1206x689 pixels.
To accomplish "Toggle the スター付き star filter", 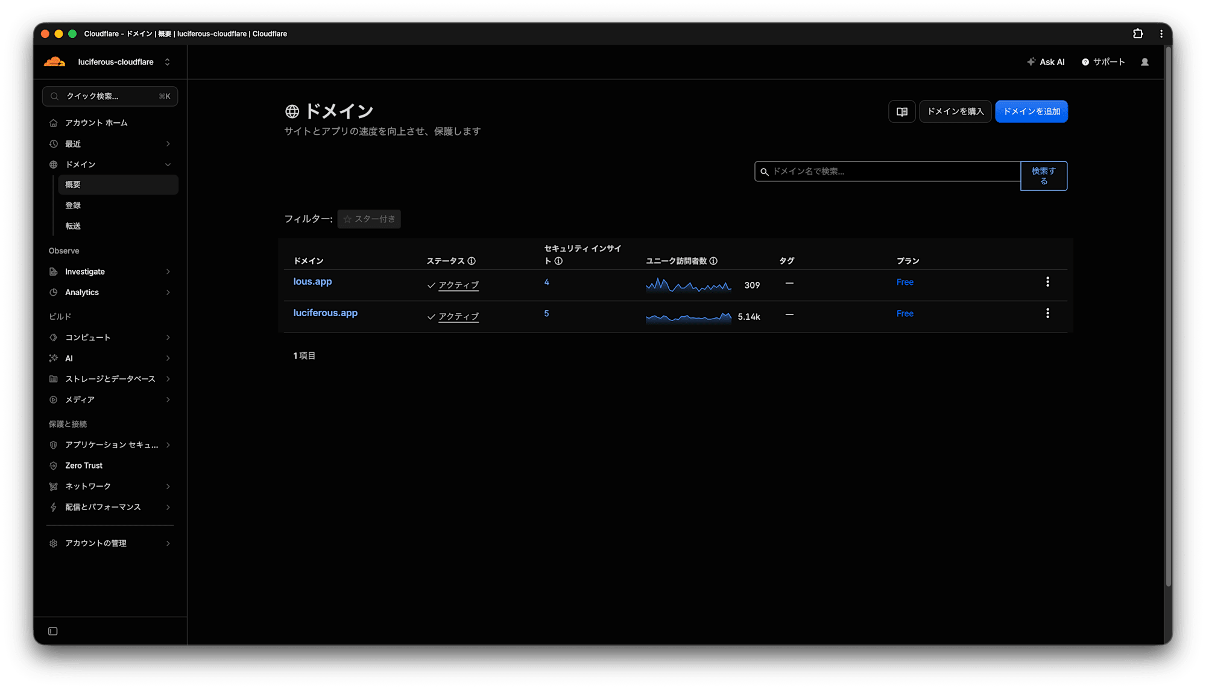I will pos(369,219).
